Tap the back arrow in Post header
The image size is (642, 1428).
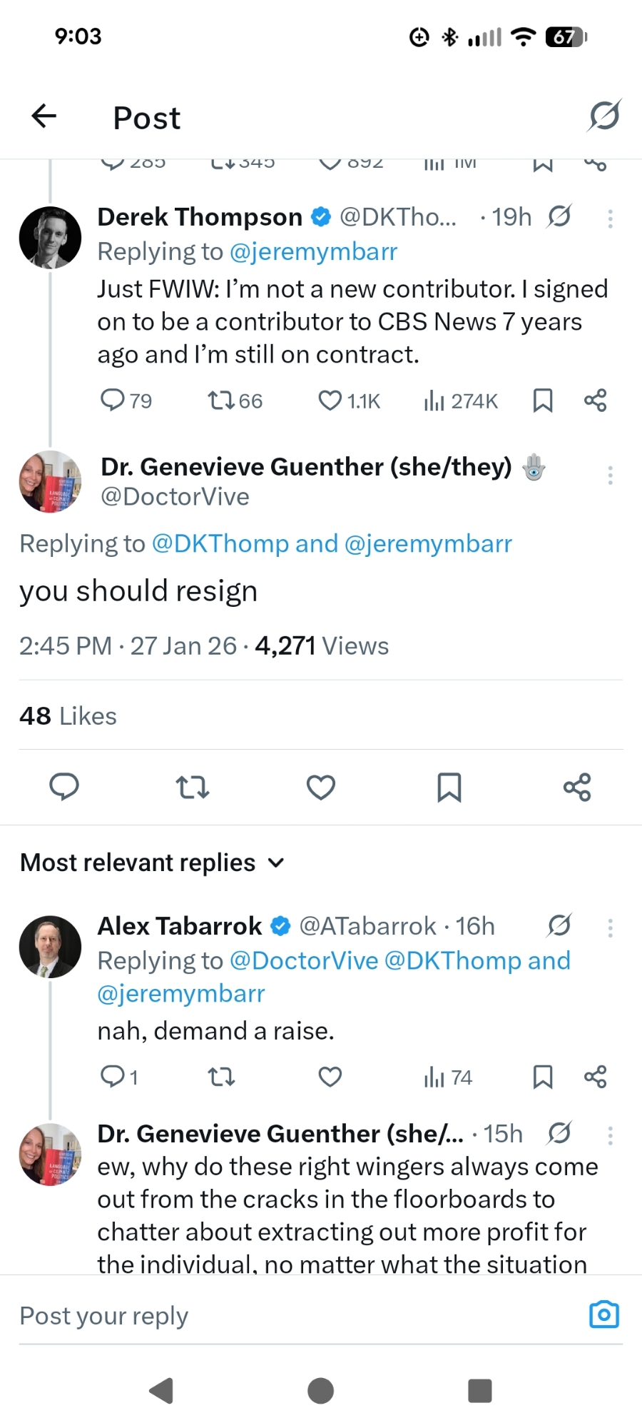[44, 116]
